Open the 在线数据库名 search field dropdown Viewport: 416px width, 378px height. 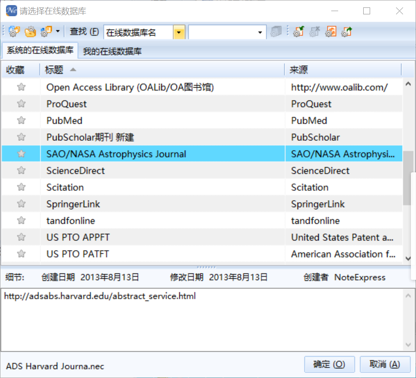pos(179,32)
